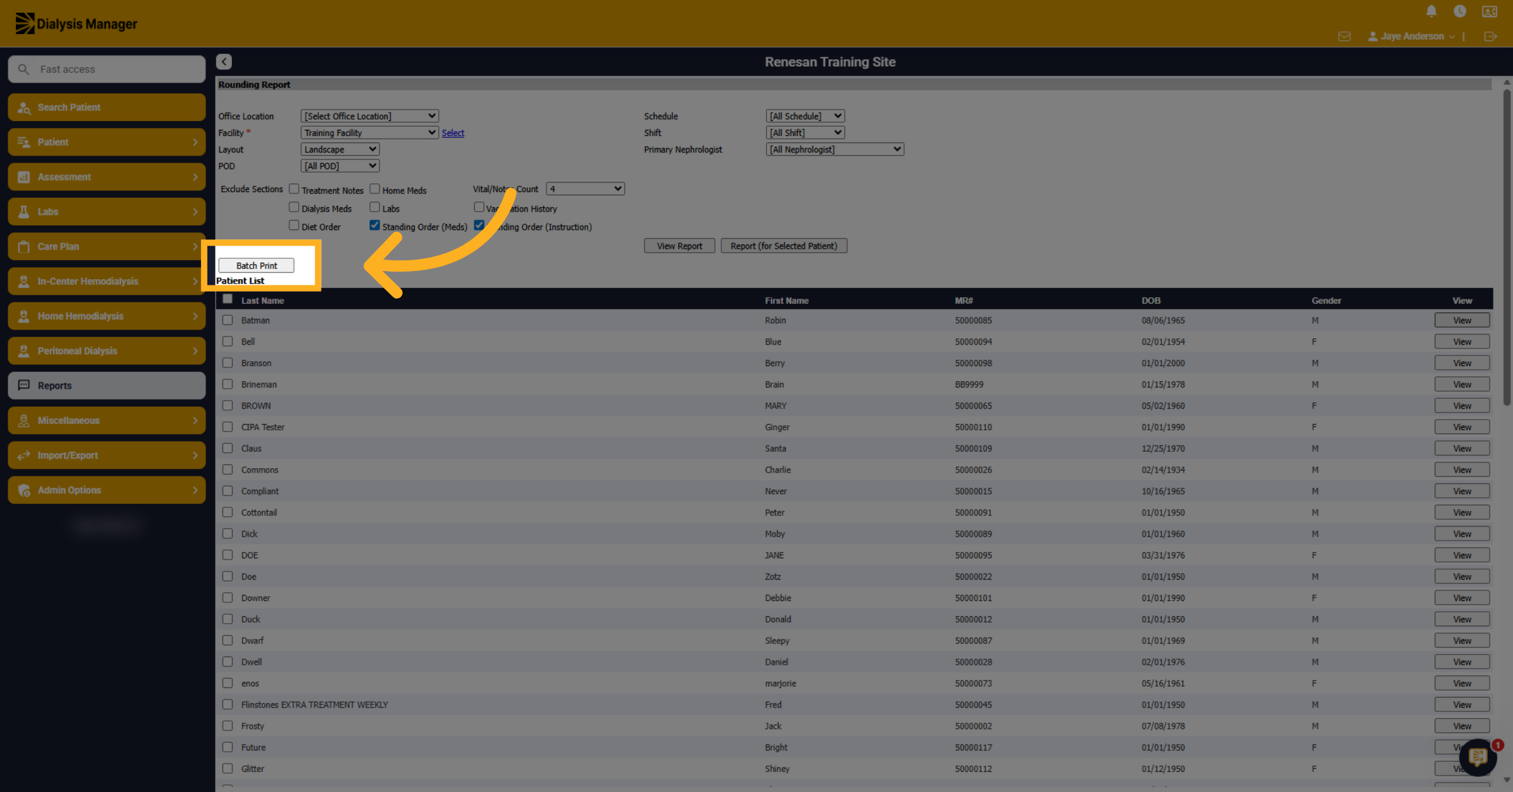Select the Batman patient row checkbox
This screenshot has width=1513, height=792.
(228, 320)
